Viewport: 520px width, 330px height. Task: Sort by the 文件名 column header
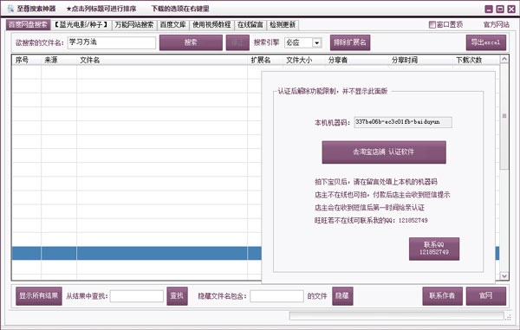click(162, 60)
